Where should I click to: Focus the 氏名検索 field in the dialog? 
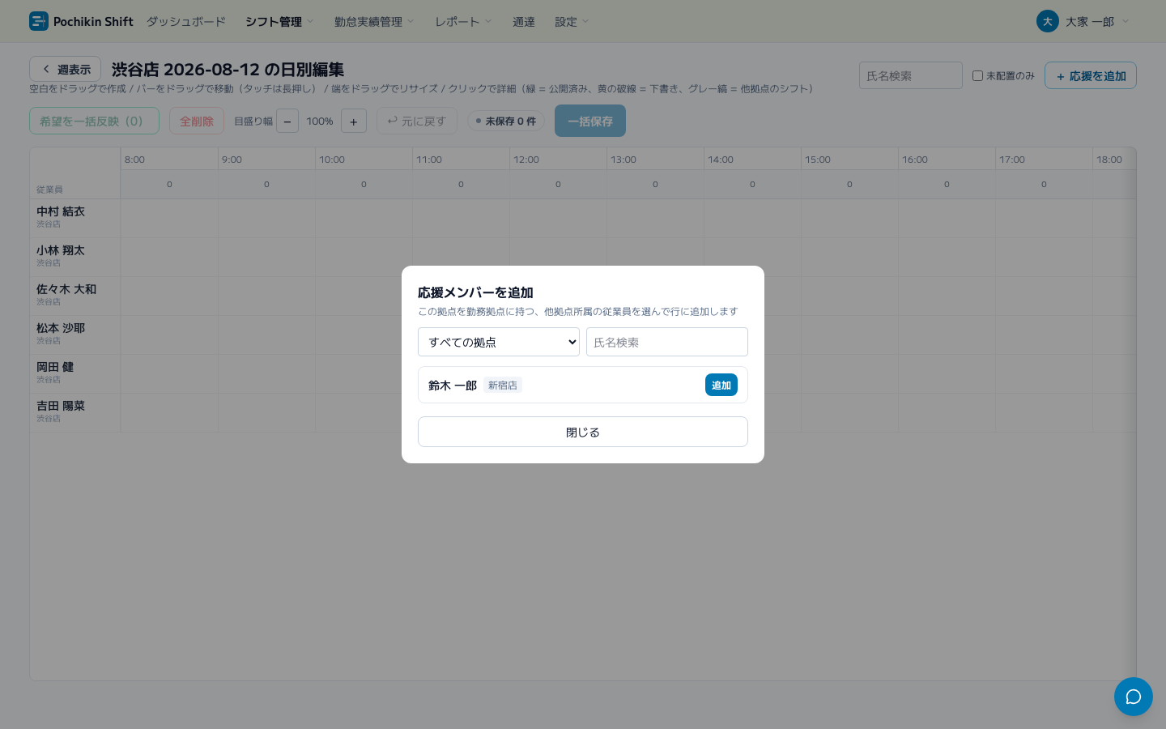(667, 342)
